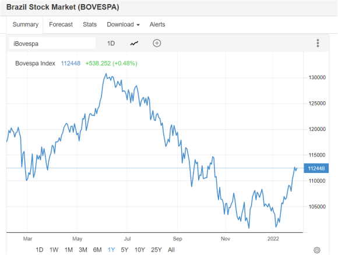Select the All time range
Screen dimensions: 338x255
[x=171, y=250]
